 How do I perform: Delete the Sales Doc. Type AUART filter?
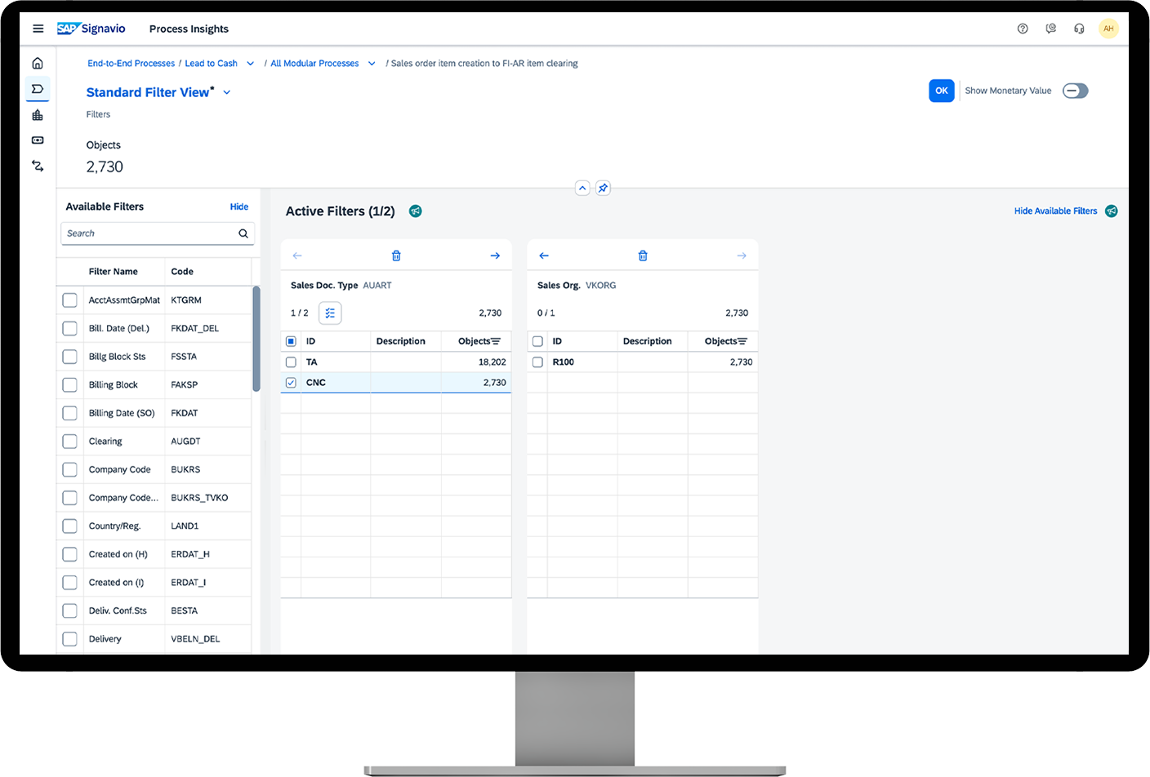point(396,255)
